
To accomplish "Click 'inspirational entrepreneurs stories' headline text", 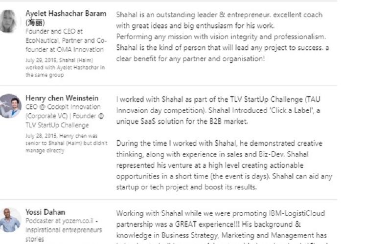I will (x=64, y=234).
